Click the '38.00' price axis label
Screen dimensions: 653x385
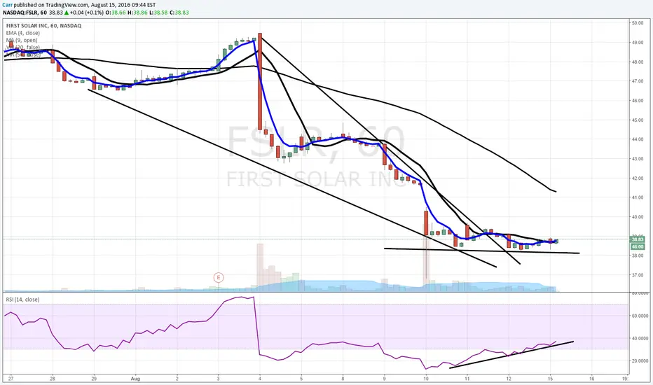(638, 255)
